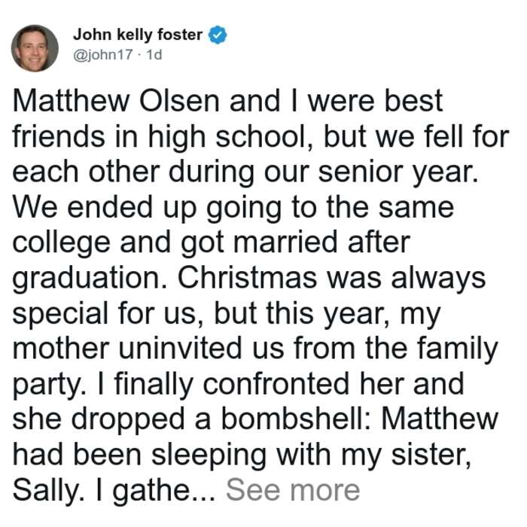Click the blue verified badge icon

218,35
